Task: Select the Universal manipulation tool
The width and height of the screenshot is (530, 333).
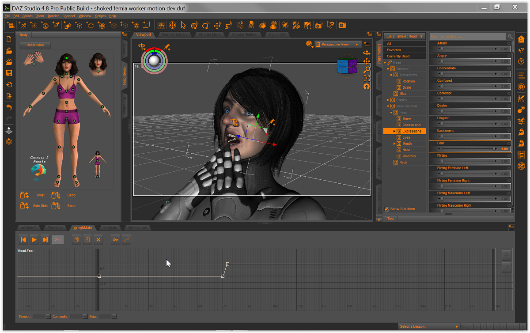Action: (x=195, y=26)
